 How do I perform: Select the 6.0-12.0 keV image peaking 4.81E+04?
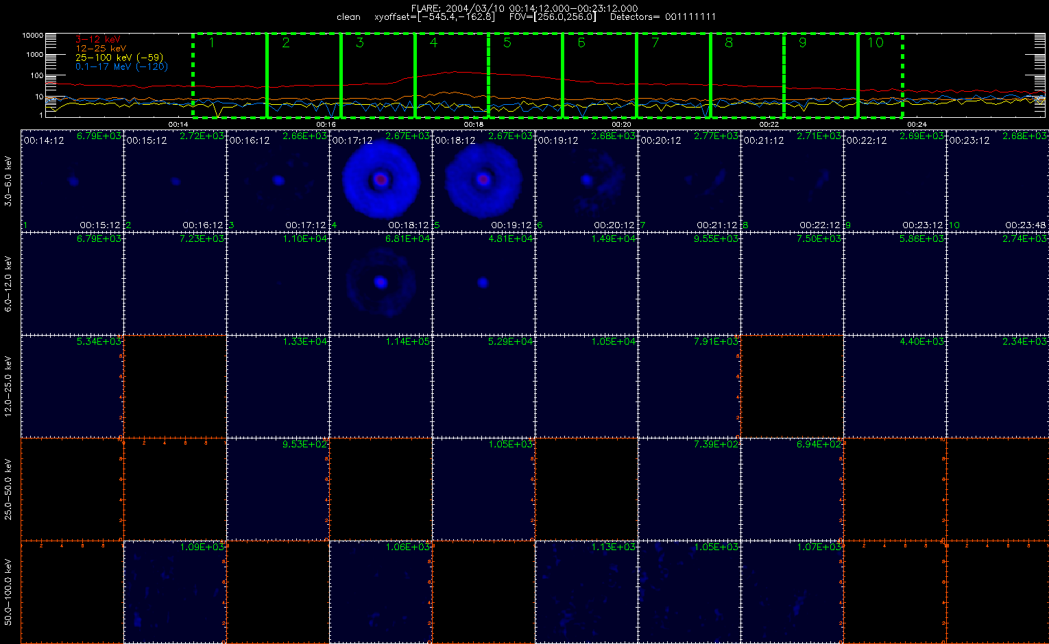click(483, 283)
